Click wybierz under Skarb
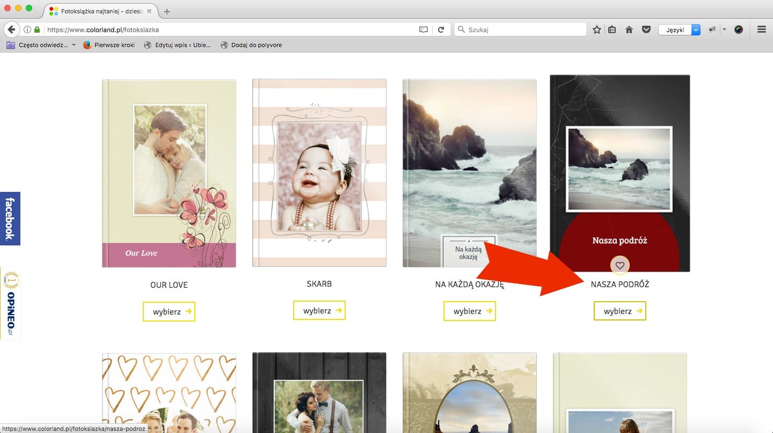Image resolution: width=773 pixels, height=433 pixels. [319, 310]
